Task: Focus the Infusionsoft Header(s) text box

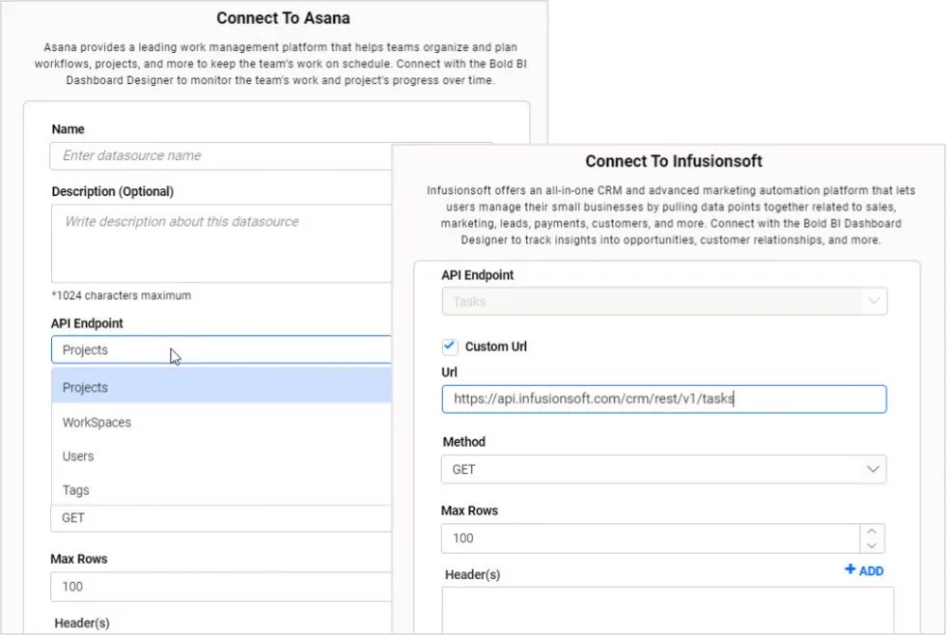Action: click(668, 610)
